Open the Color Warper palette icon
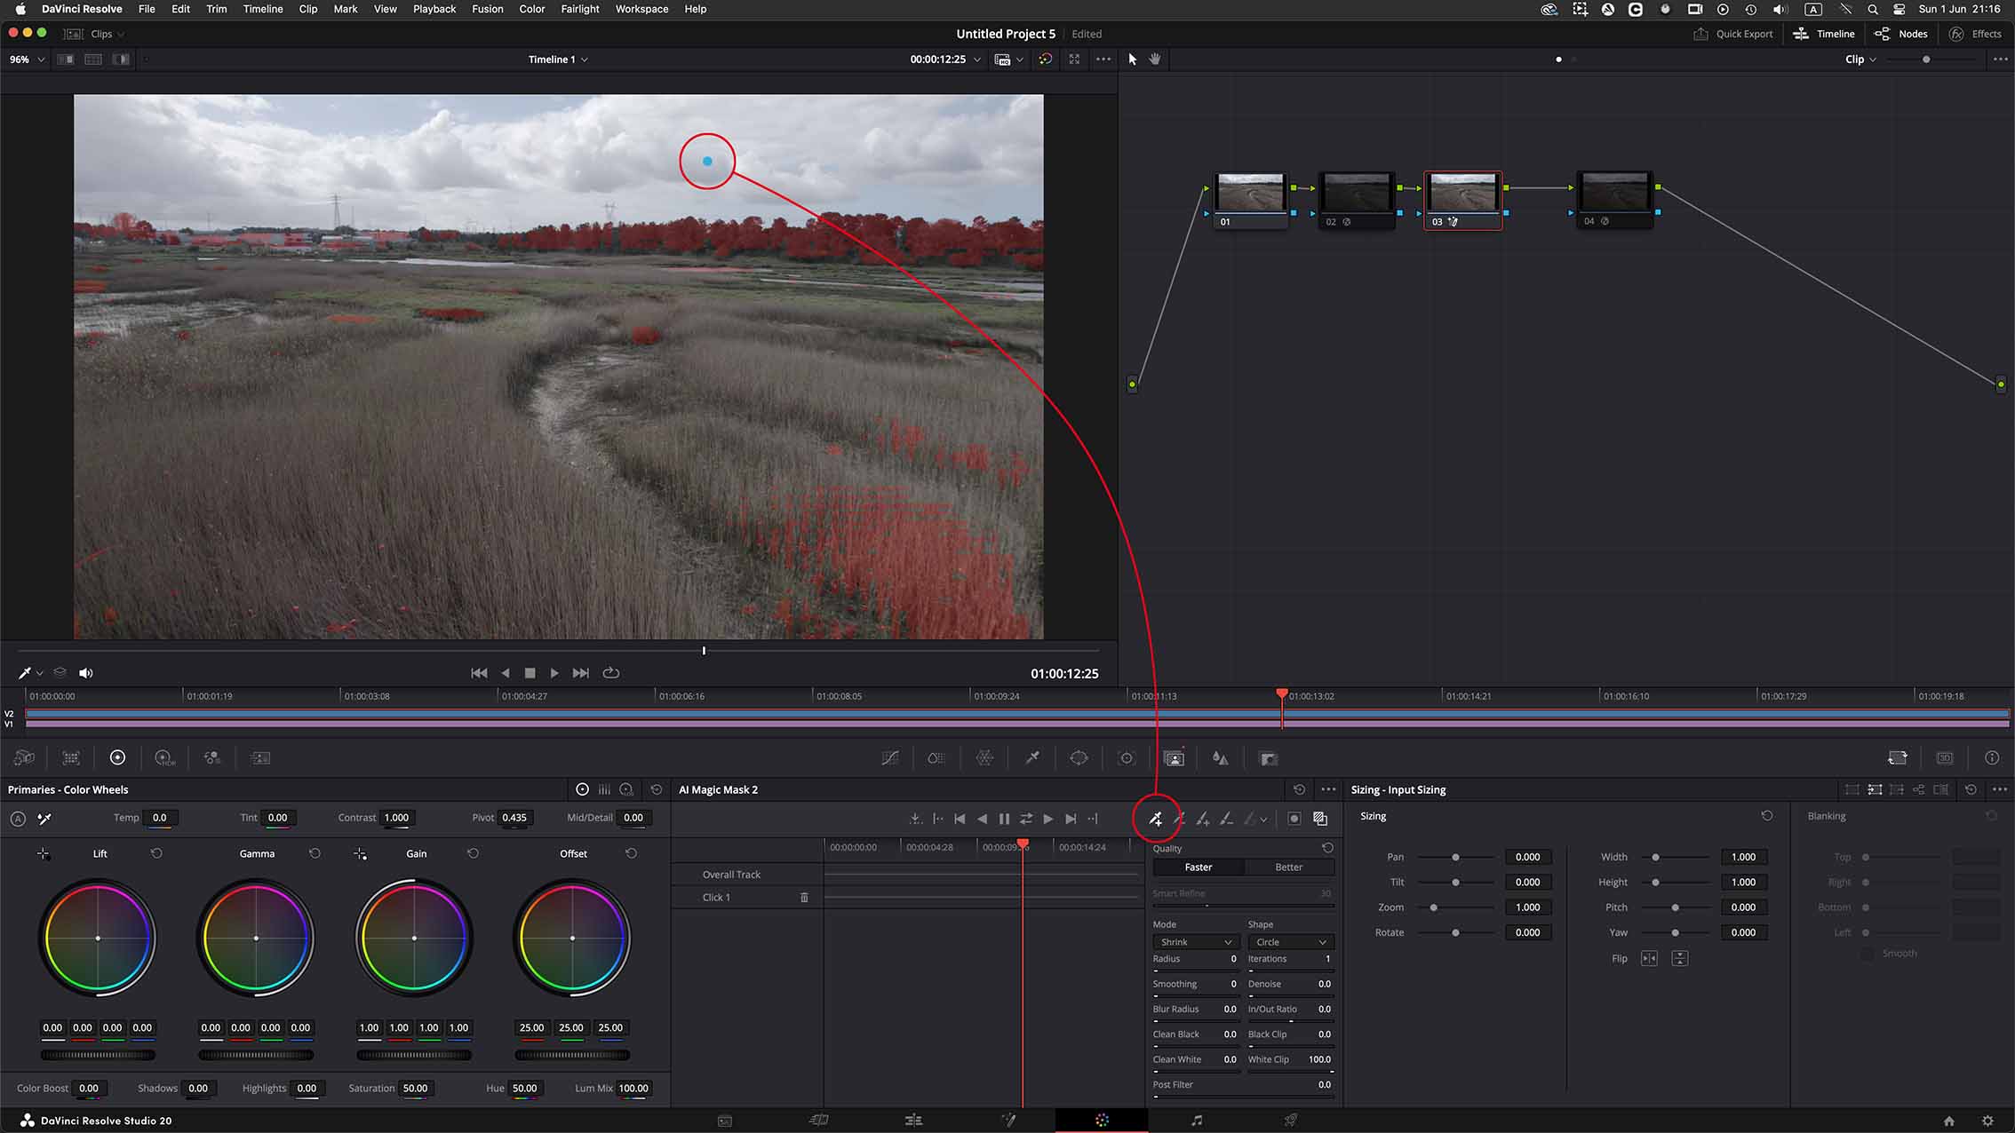 [984, 758]
